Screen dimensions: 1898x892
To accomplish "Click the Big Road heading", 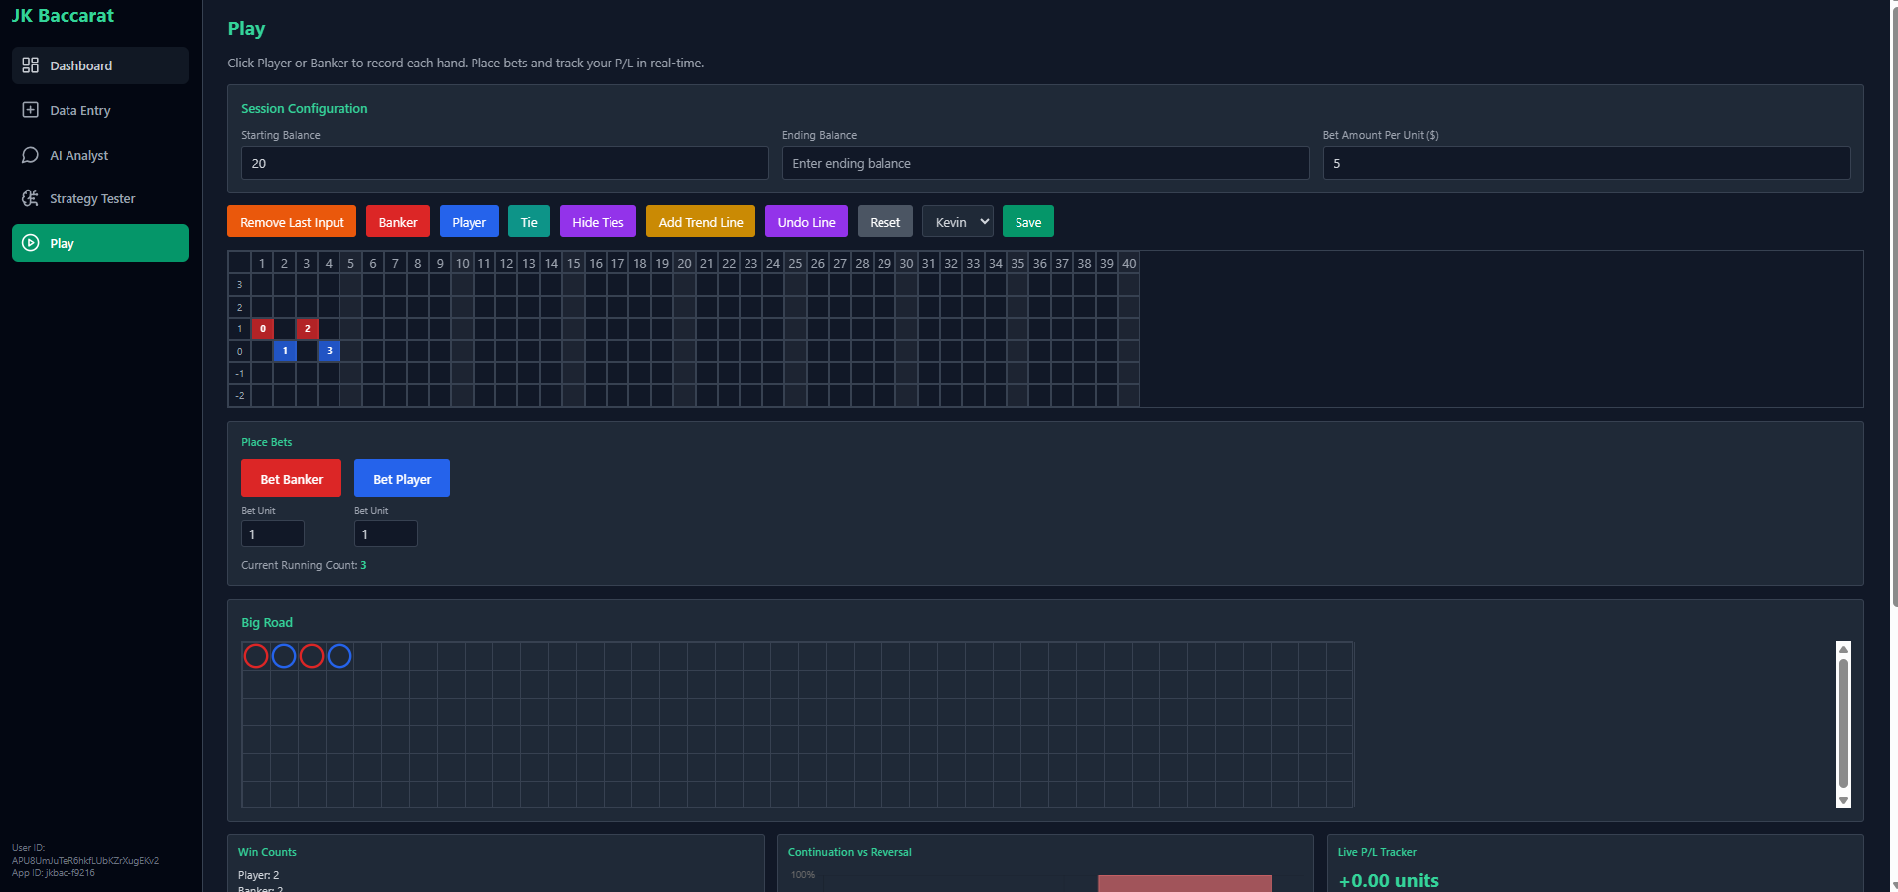I will pos(267,622).
